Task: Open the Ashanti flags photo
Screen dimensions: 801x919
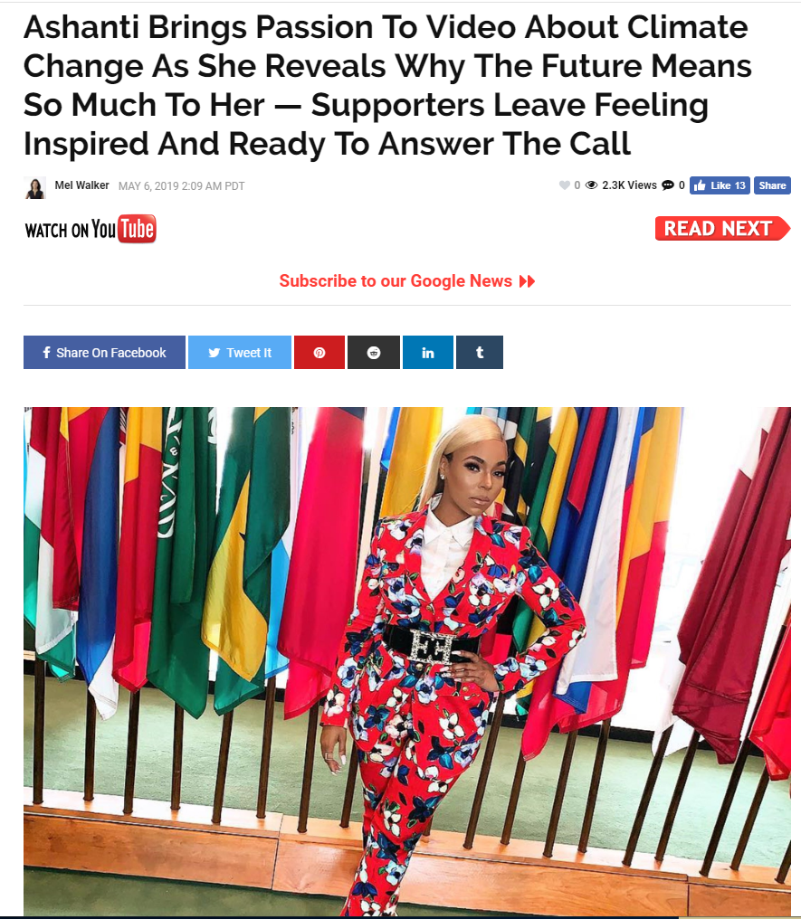Action: coord(407,661)
